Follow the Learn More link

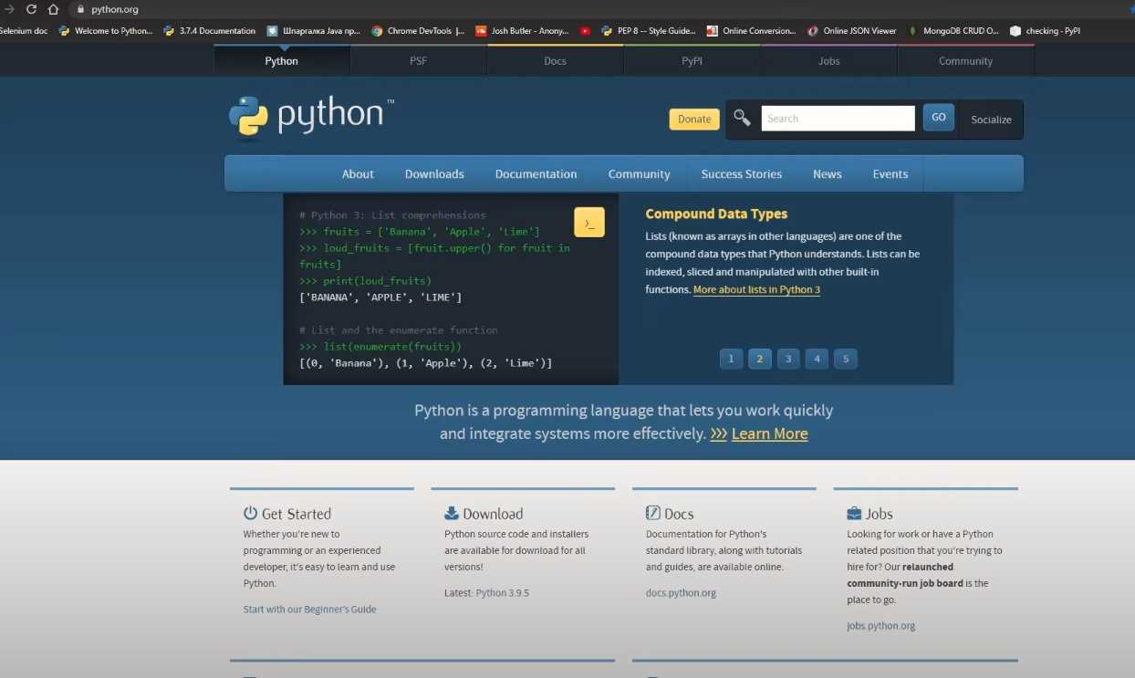click(x=769, y=433)
